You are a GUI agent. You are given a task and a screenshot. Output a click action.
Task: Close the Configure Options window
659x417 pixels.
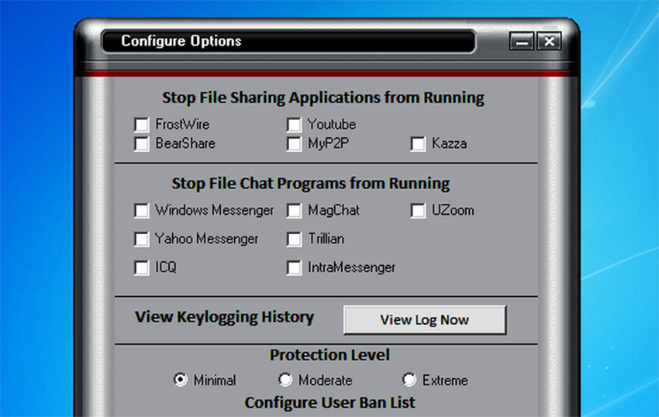549,41
